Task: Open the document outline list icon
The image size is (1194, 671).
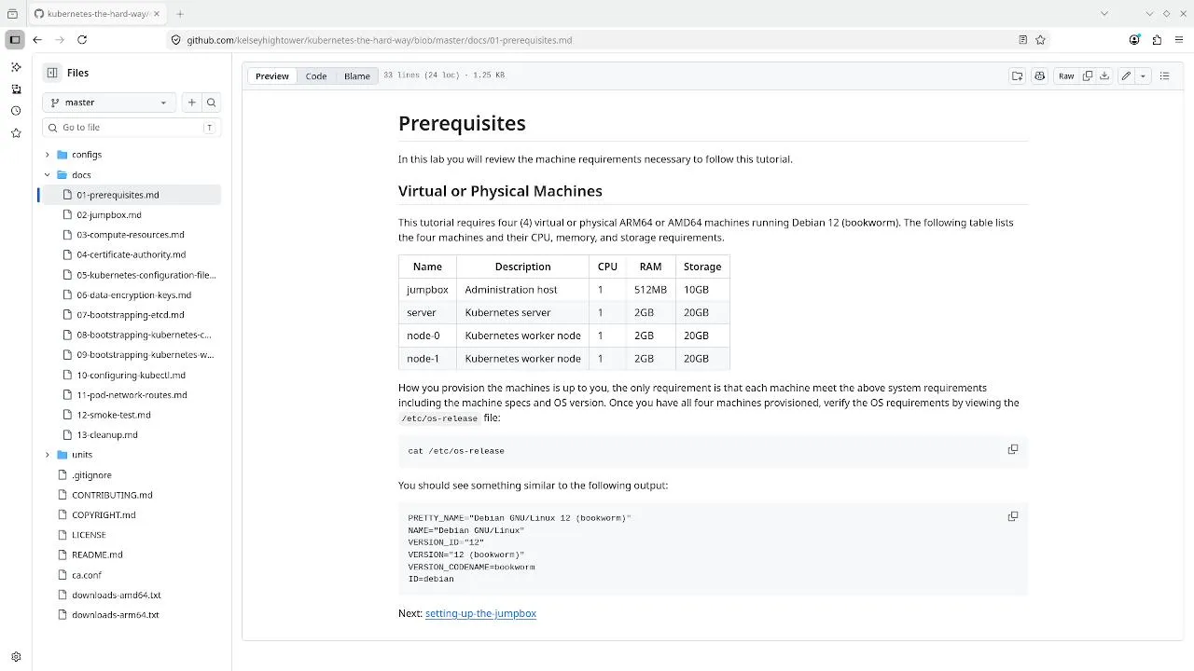Action: click(x=1164, y=76)
